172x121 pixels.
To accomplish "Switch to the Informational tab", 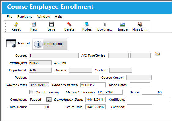I will 50,44.
